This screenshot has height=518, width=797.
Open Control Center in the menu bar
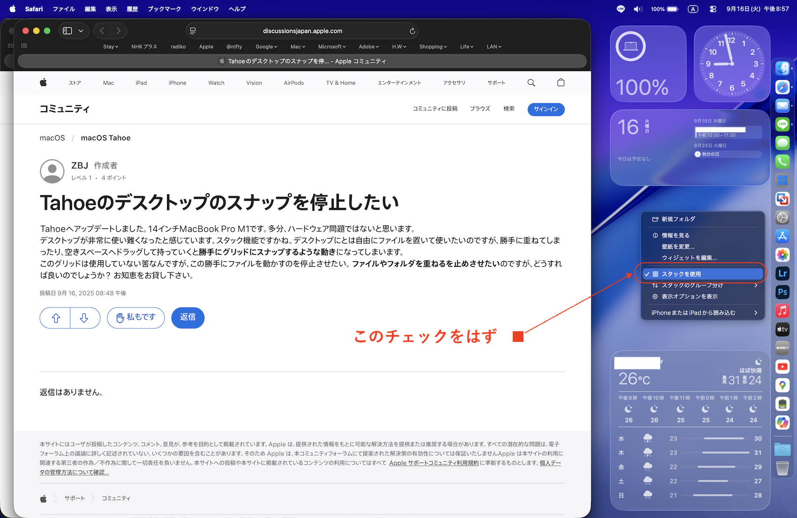click(713, 9)
